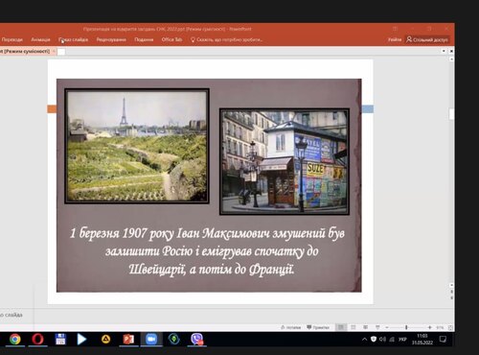
Task: Click the vertical scrollbar thumb
Action: click(451, 114)
